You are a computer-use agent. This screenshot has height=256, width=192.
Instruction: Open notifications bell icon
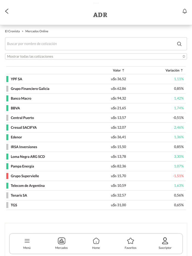pos(185,11)
